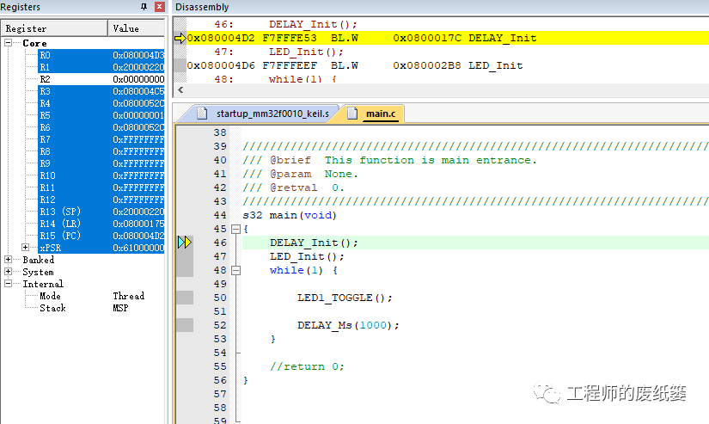Screen dimensions: 709x424
Task: Select register R7 row
Action: (101, 139)
